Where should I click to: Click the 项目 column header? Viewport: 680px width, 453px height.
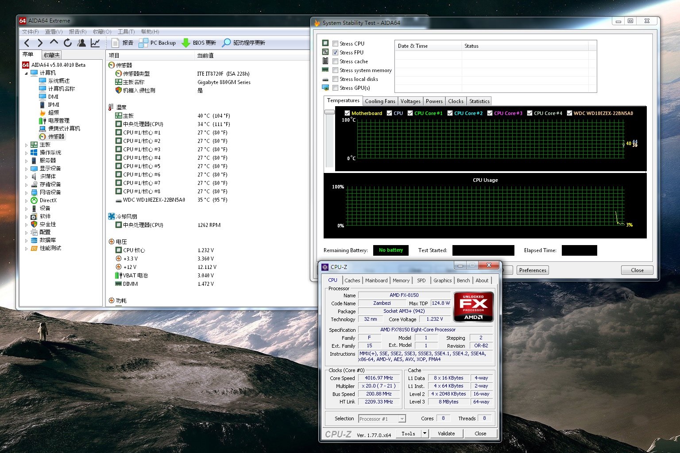(151, 55)
